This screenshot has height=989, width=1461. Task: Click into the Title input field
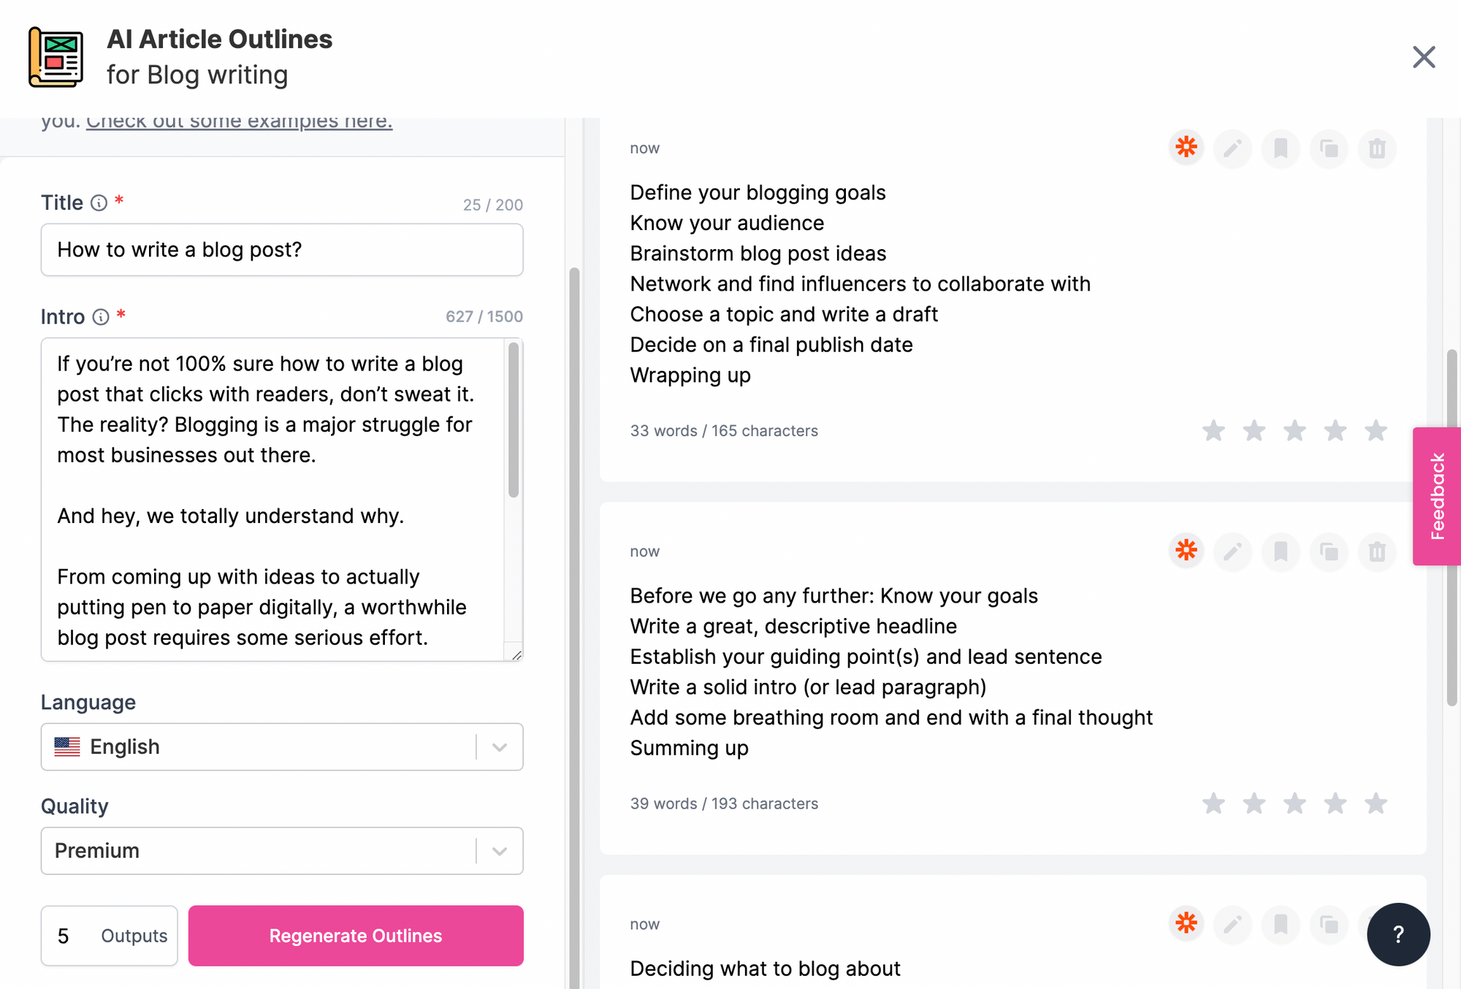[281, 250]
